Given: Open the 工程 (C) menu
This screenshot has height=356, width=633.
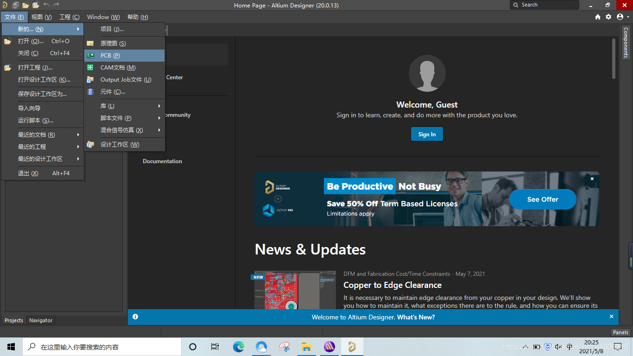Looking at the screenshot, I should [x=70, y=17].
